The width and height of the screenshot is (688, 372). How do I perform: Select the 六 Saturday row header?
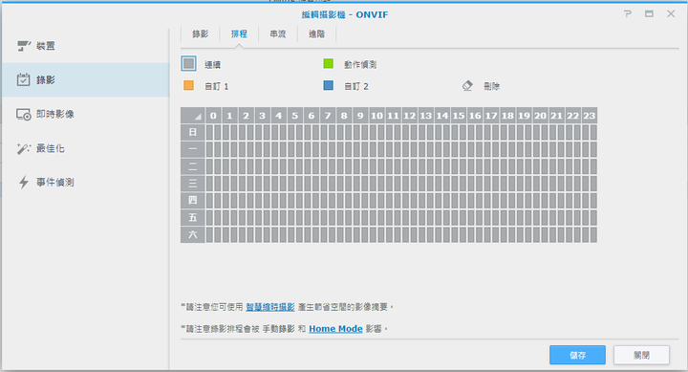point(193,234)
